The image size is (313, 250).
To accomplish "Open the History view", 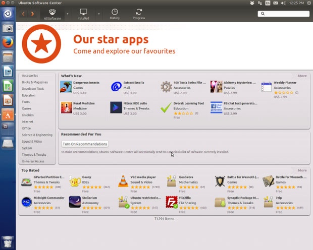I will coord(115,14).
